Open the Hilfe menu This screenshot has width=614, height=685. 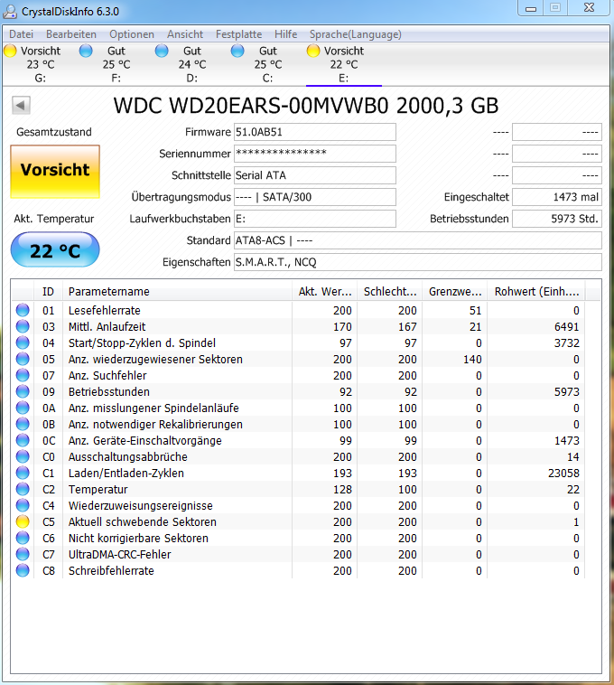286,34
